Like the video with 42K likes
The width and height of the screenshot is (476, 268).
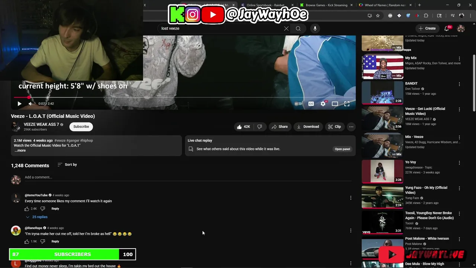(244, 127)
